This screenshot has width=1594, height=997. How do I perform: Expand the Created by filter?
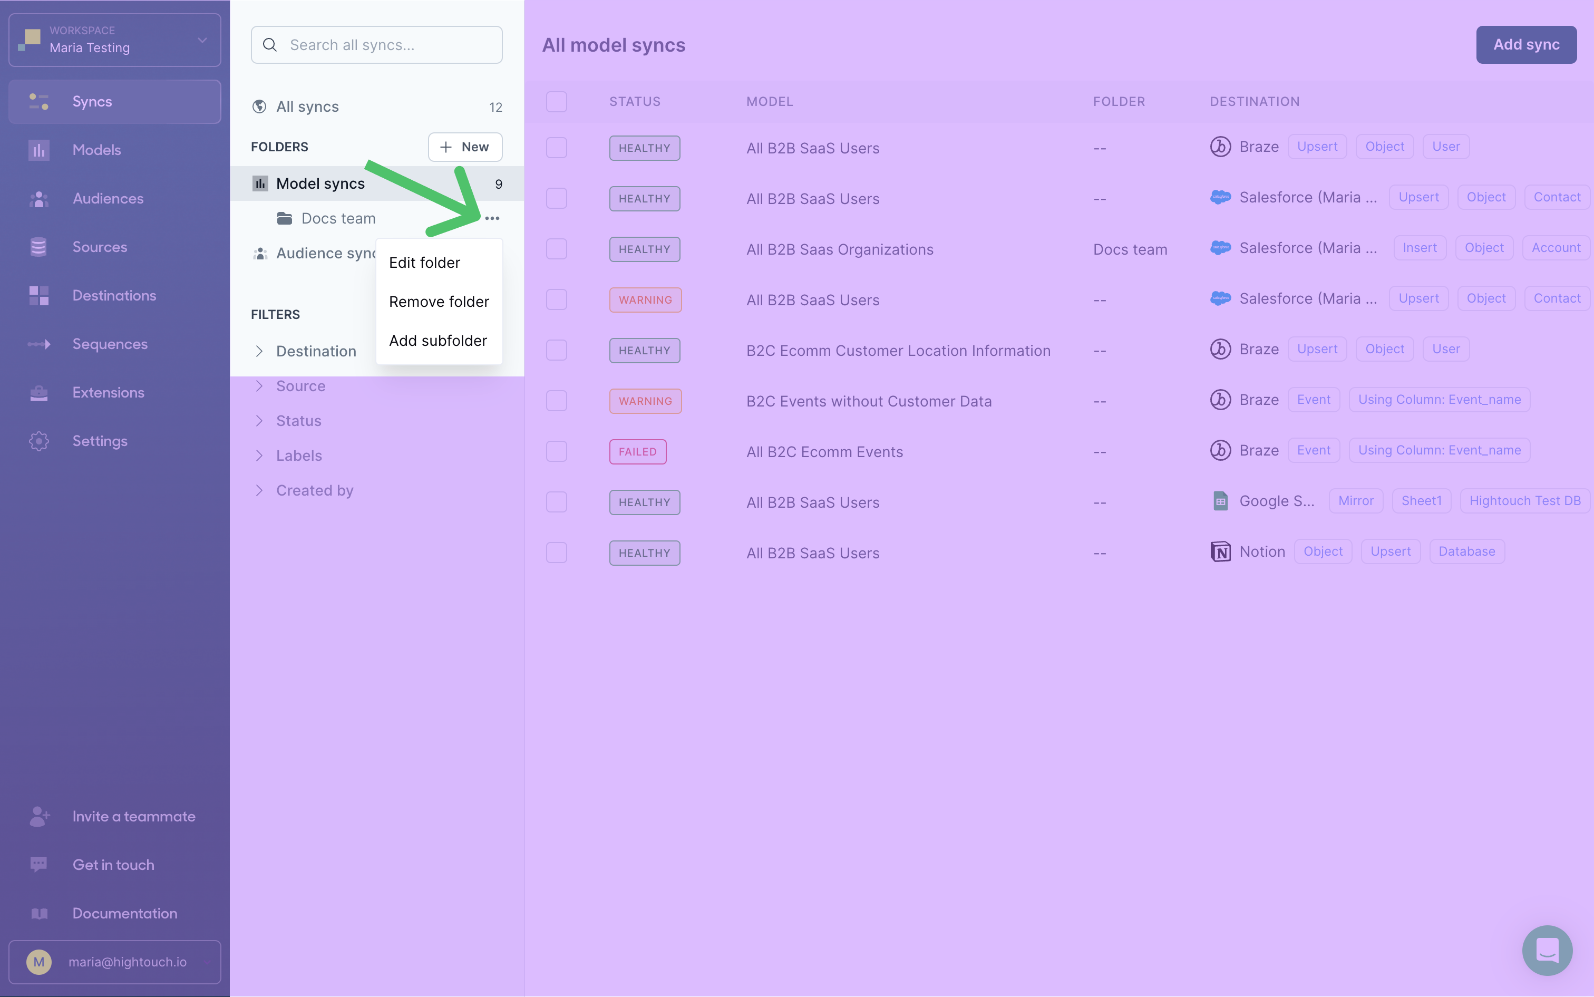coord(259,490)
